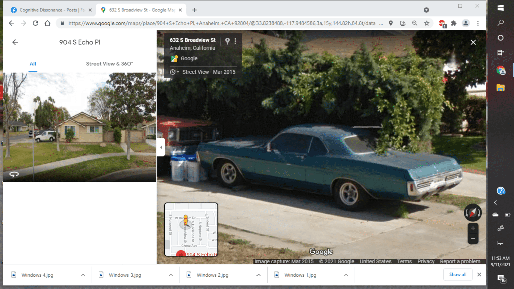The height and width of the screenshot is (289, 514).
Task: Open the three-dot menu on the Broadview St card
Action: (x=236, y=40)
